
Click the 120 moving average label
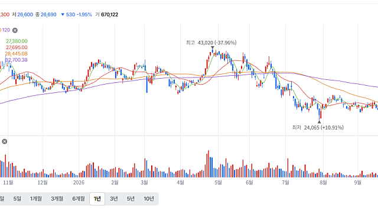(x=6, y=30)
